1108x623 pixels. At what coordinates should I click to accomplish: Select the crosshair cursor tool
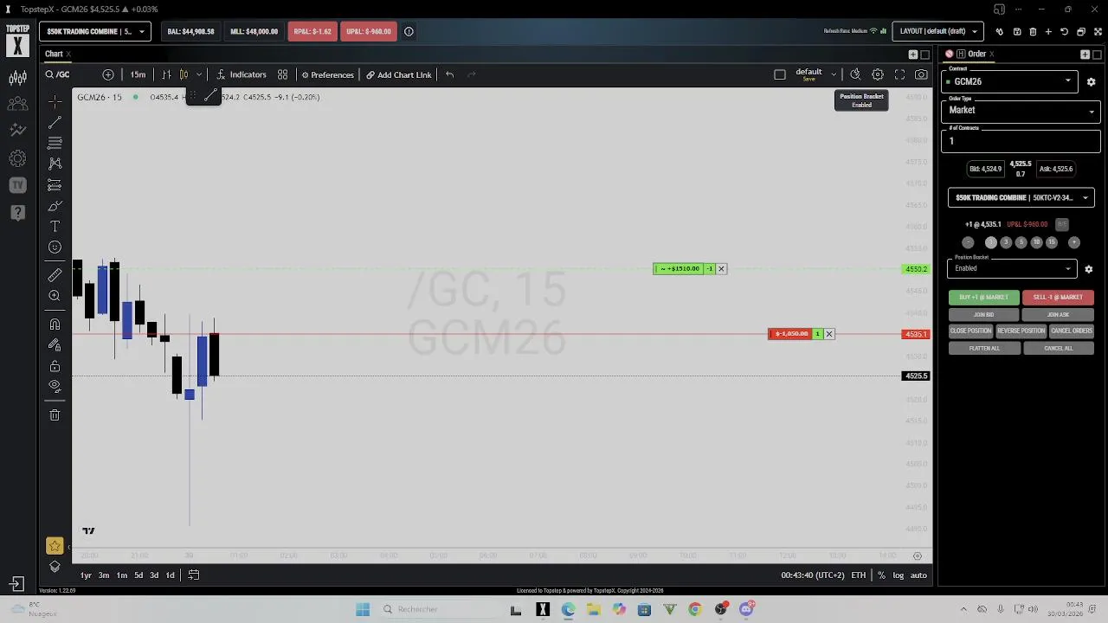[55, 101]
